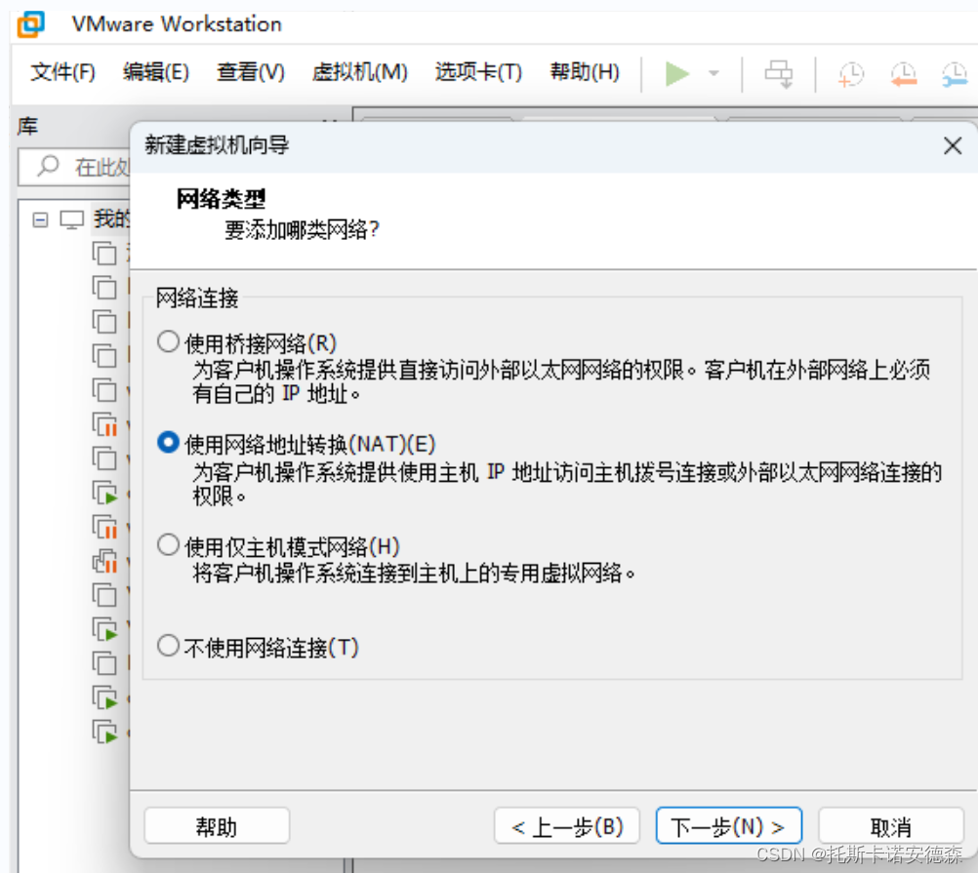Click the library search input field
Viewport: 978px width, 873px height.
75,167
